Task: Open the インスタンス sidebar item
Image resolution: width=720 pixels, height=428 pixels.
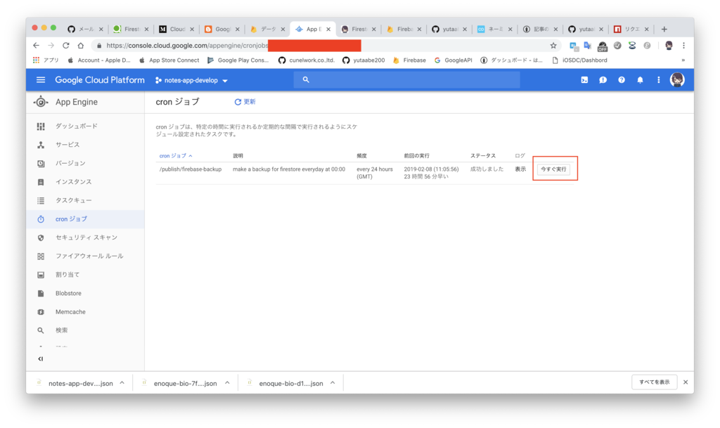Action: pos(85,181)
